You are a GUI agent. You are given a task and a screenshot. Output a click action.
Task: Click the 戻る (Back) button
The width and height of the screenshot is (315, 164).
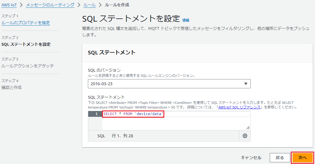[280, 158]
